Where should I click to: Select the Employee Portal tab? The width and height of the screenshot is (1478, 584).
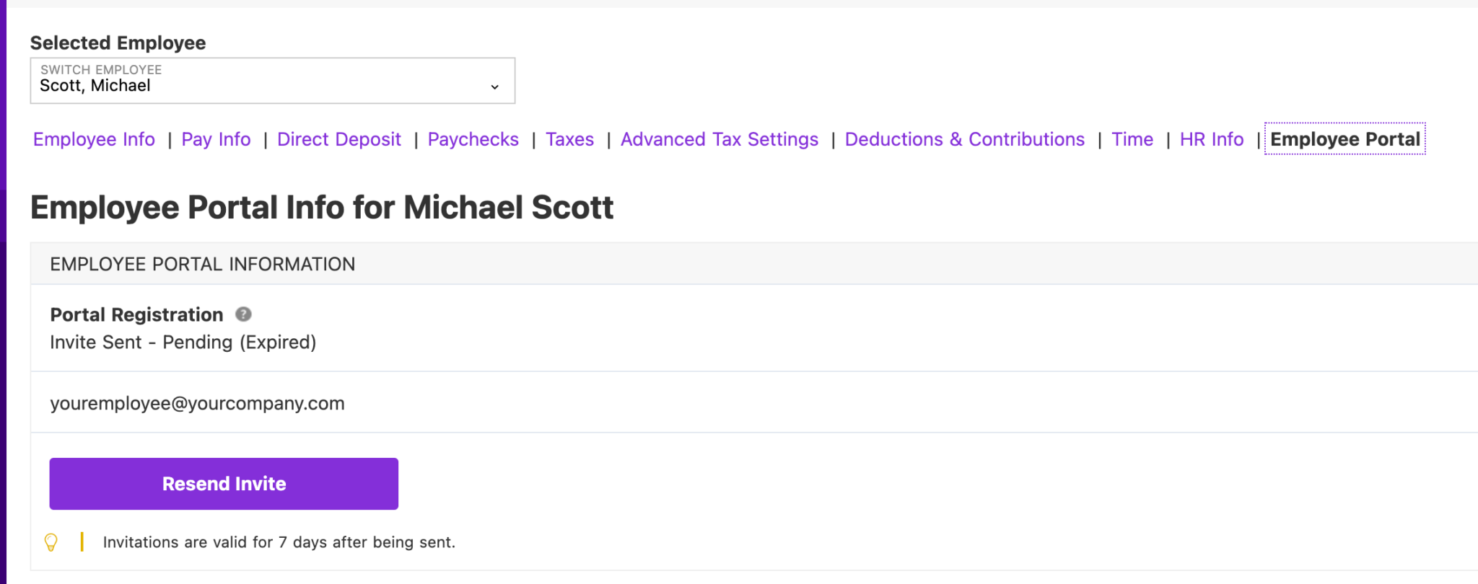[x=1344, y=139]
